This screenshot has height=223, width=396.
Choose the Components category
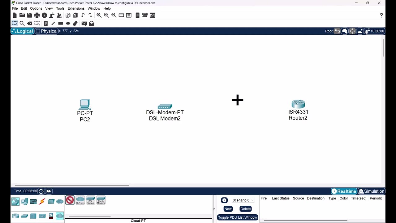pos(33,202)
